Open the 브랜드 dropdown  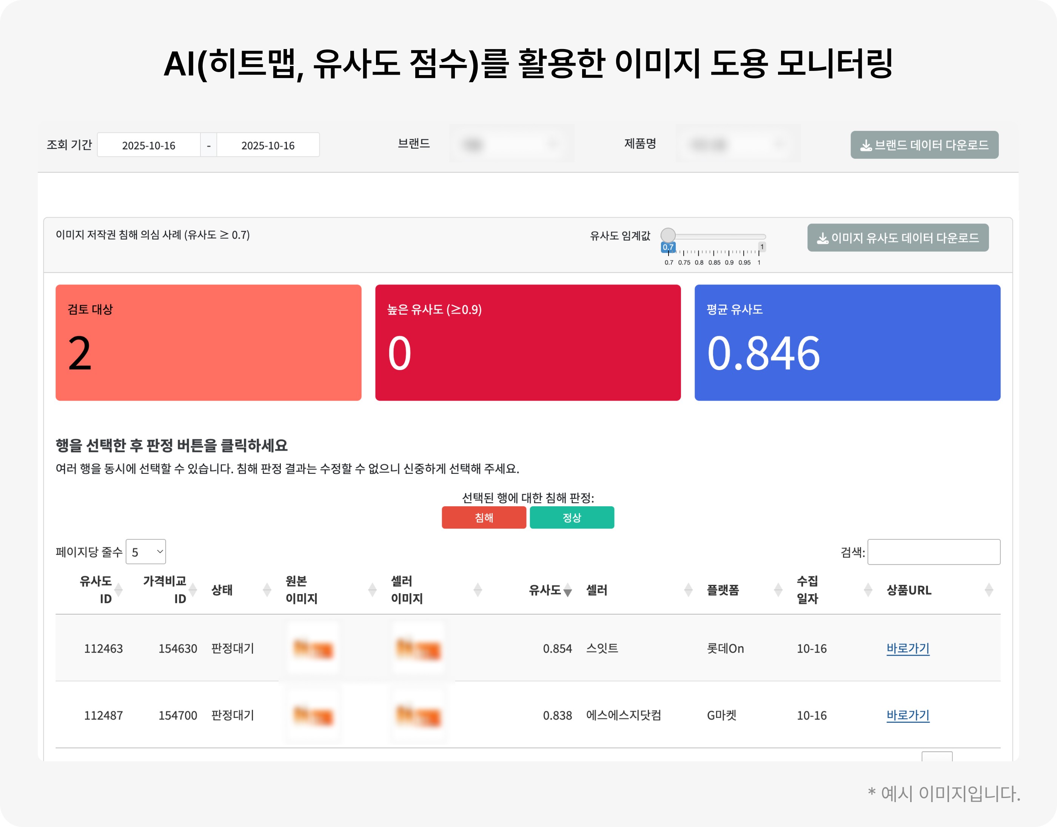(512, 144)
